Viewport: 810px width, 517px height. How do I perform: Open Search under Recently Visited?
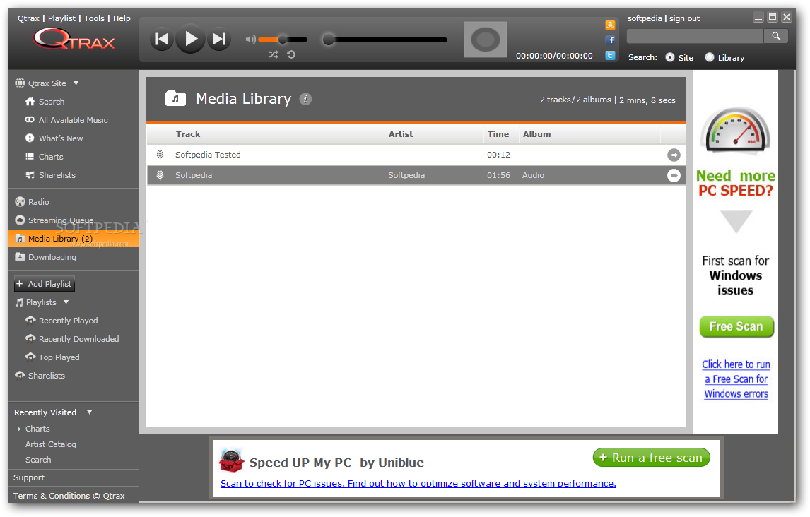[x=38, y=460]
